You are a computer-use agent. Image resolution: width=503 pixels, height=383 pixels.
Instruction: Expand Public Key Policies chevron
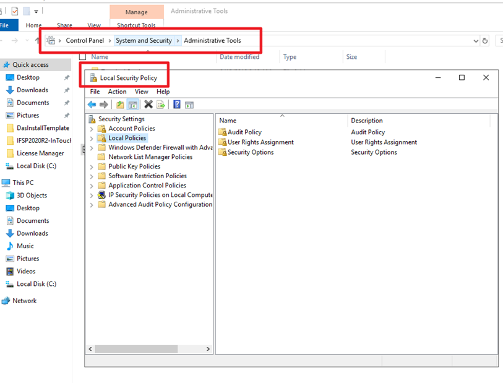point(92,167)
